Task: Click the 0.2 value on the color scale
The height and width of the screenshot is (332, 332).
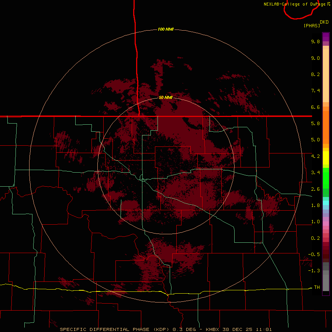Action: [x=315, y=238]
